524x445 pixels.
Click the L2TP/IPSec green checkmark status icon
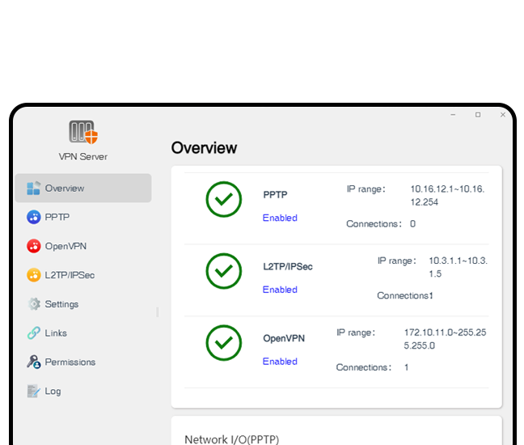[x=224, y=271]
